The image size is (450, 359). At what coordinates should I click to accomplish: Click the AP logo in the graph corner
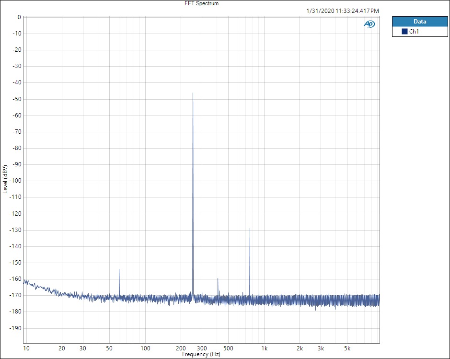[x=369, y=24]
